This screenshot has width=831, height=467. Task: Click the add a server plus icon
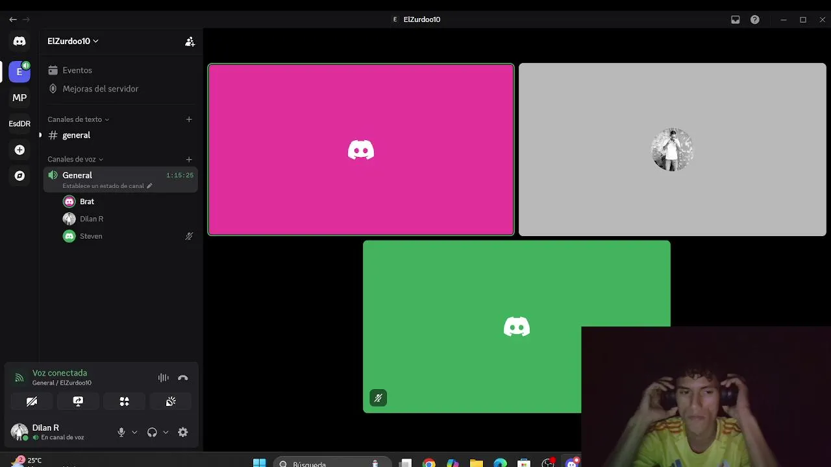tap(19, 150)
